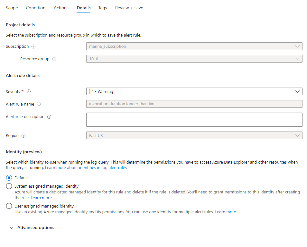Select User assigned managed identity option

pos(9,206)
